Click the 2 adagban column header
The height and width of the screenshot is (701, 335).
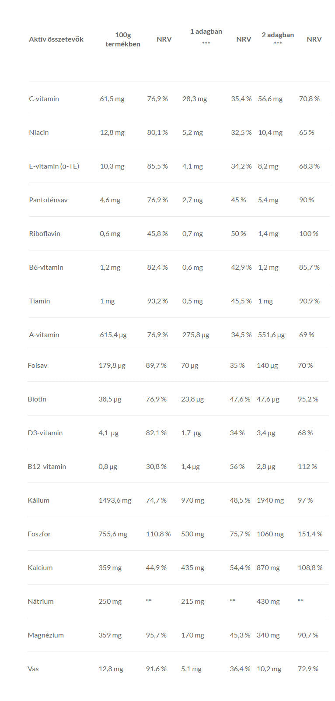click(278, 39)
